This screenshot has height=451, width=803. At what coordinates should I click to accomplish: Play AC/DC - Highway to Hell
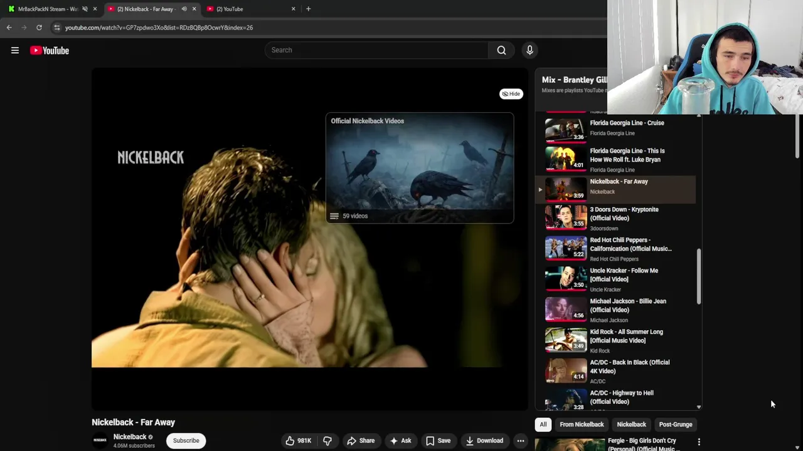616,399
